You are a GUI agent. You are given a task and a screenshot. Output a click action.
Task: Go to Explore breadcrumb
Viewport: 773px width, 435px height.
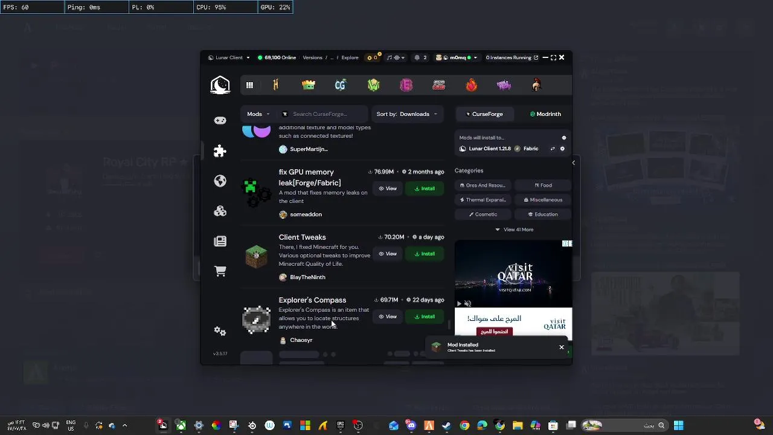(350, 57)
